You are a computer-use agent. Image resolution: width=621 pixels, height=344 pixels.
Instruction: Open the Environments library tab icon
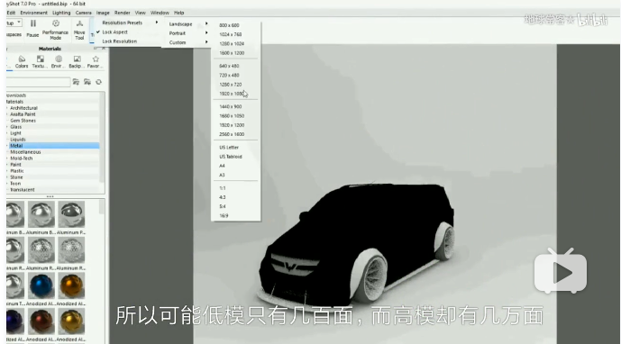59,59
